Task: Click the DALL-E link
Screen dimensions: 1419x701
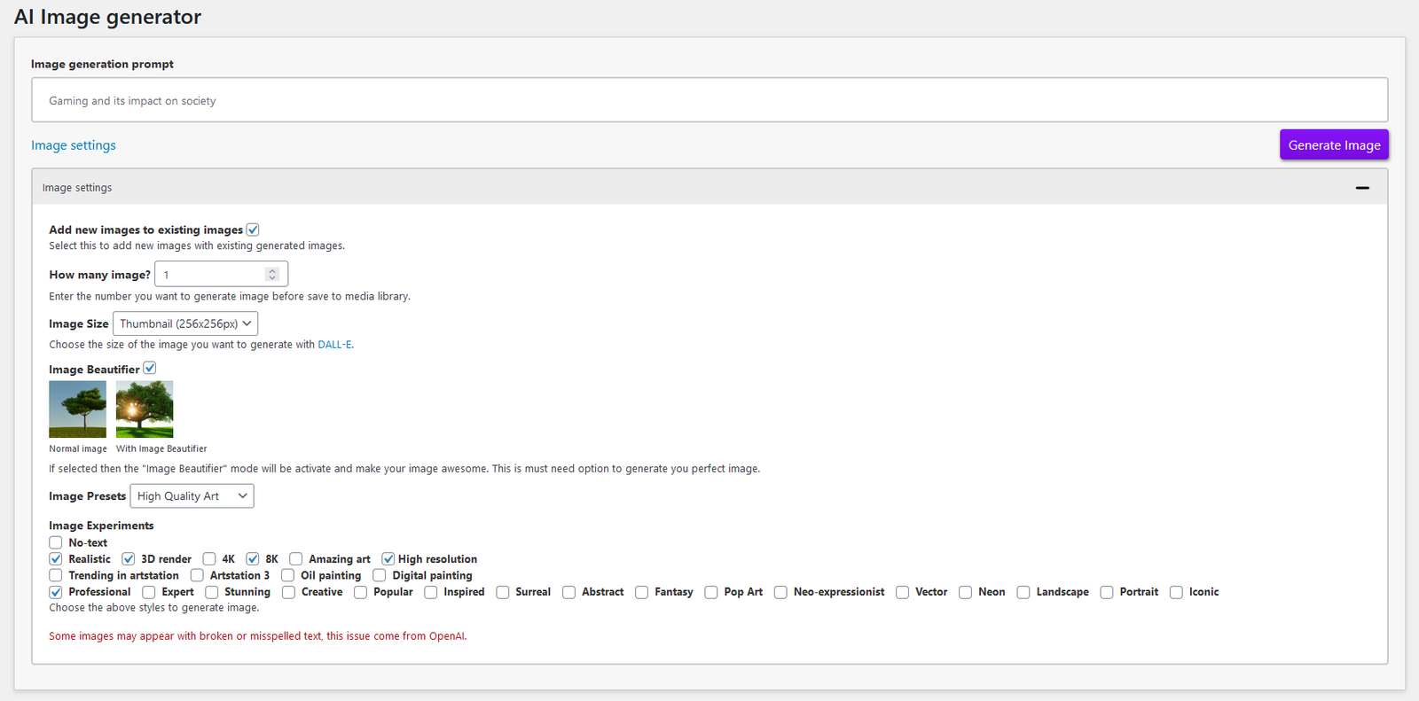Action: [x=334, y=345]
